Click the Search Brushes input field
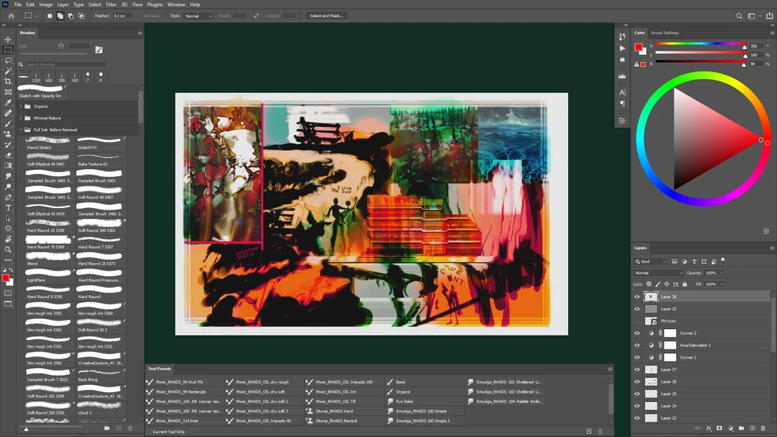The height and width of the screenshot is (437, 777). (65, 64)
